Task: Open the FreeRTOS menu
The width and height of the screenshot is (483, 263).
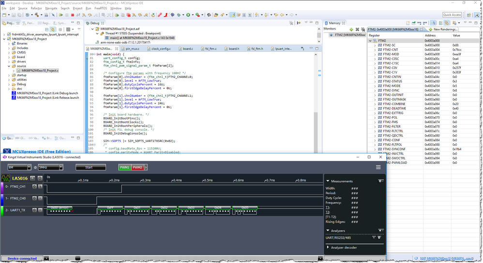Action: pyautogui.click(x=101, y=8)
